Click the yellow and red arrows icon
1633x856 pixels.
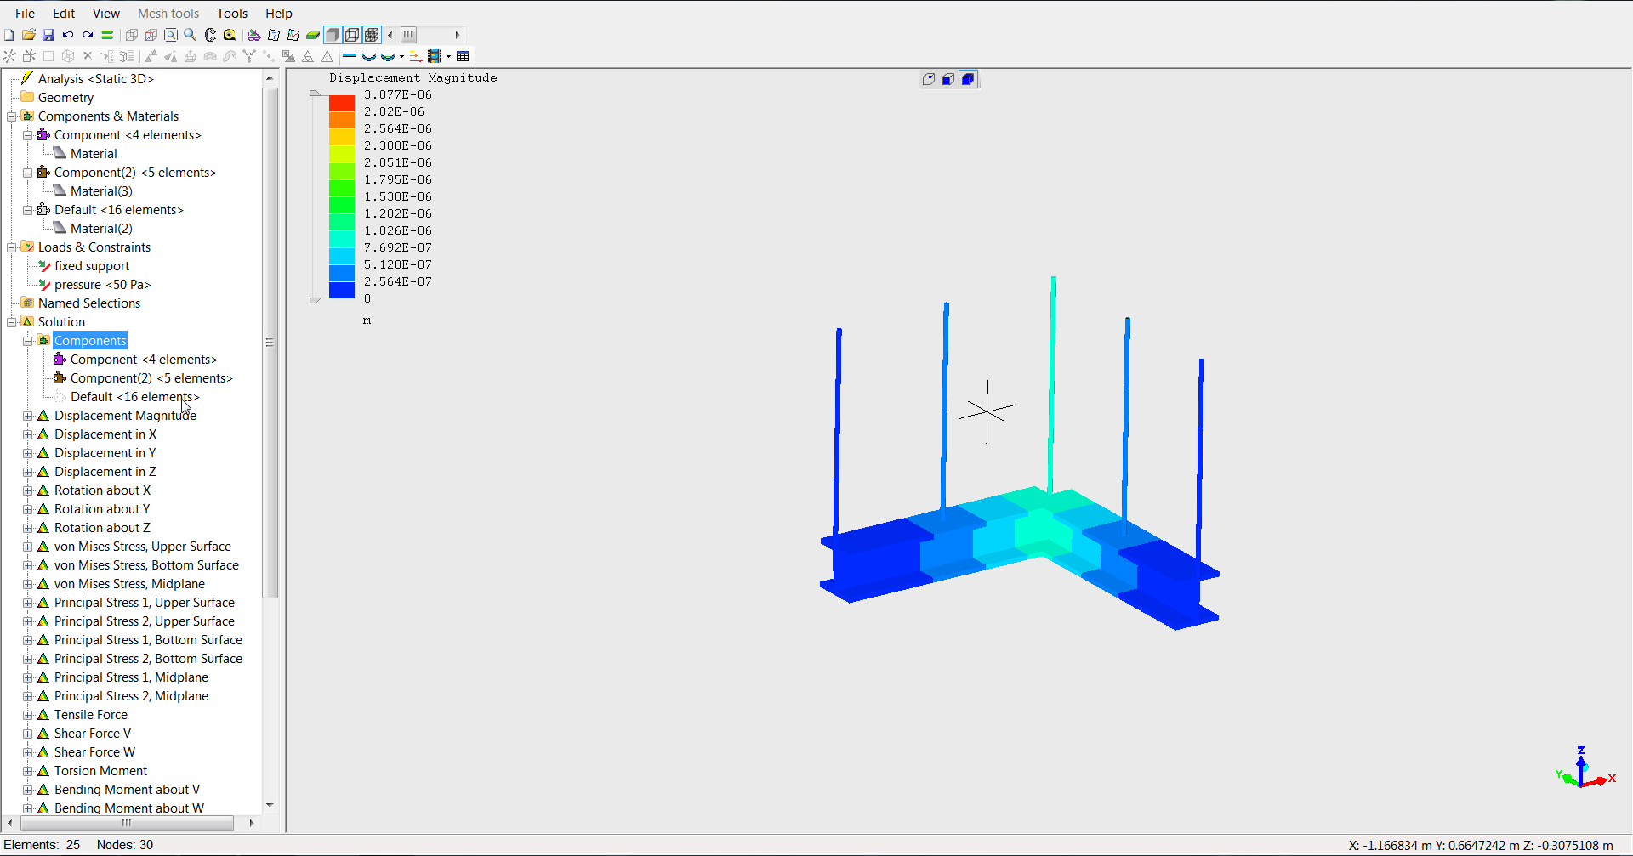(415, 56)
